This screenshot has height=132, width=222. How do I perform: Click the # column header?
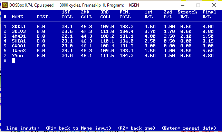point(5,17)
